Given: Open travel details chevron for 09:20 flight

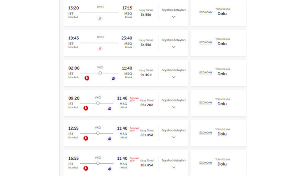Looking at the screenshot, I should tap(174, 107).
